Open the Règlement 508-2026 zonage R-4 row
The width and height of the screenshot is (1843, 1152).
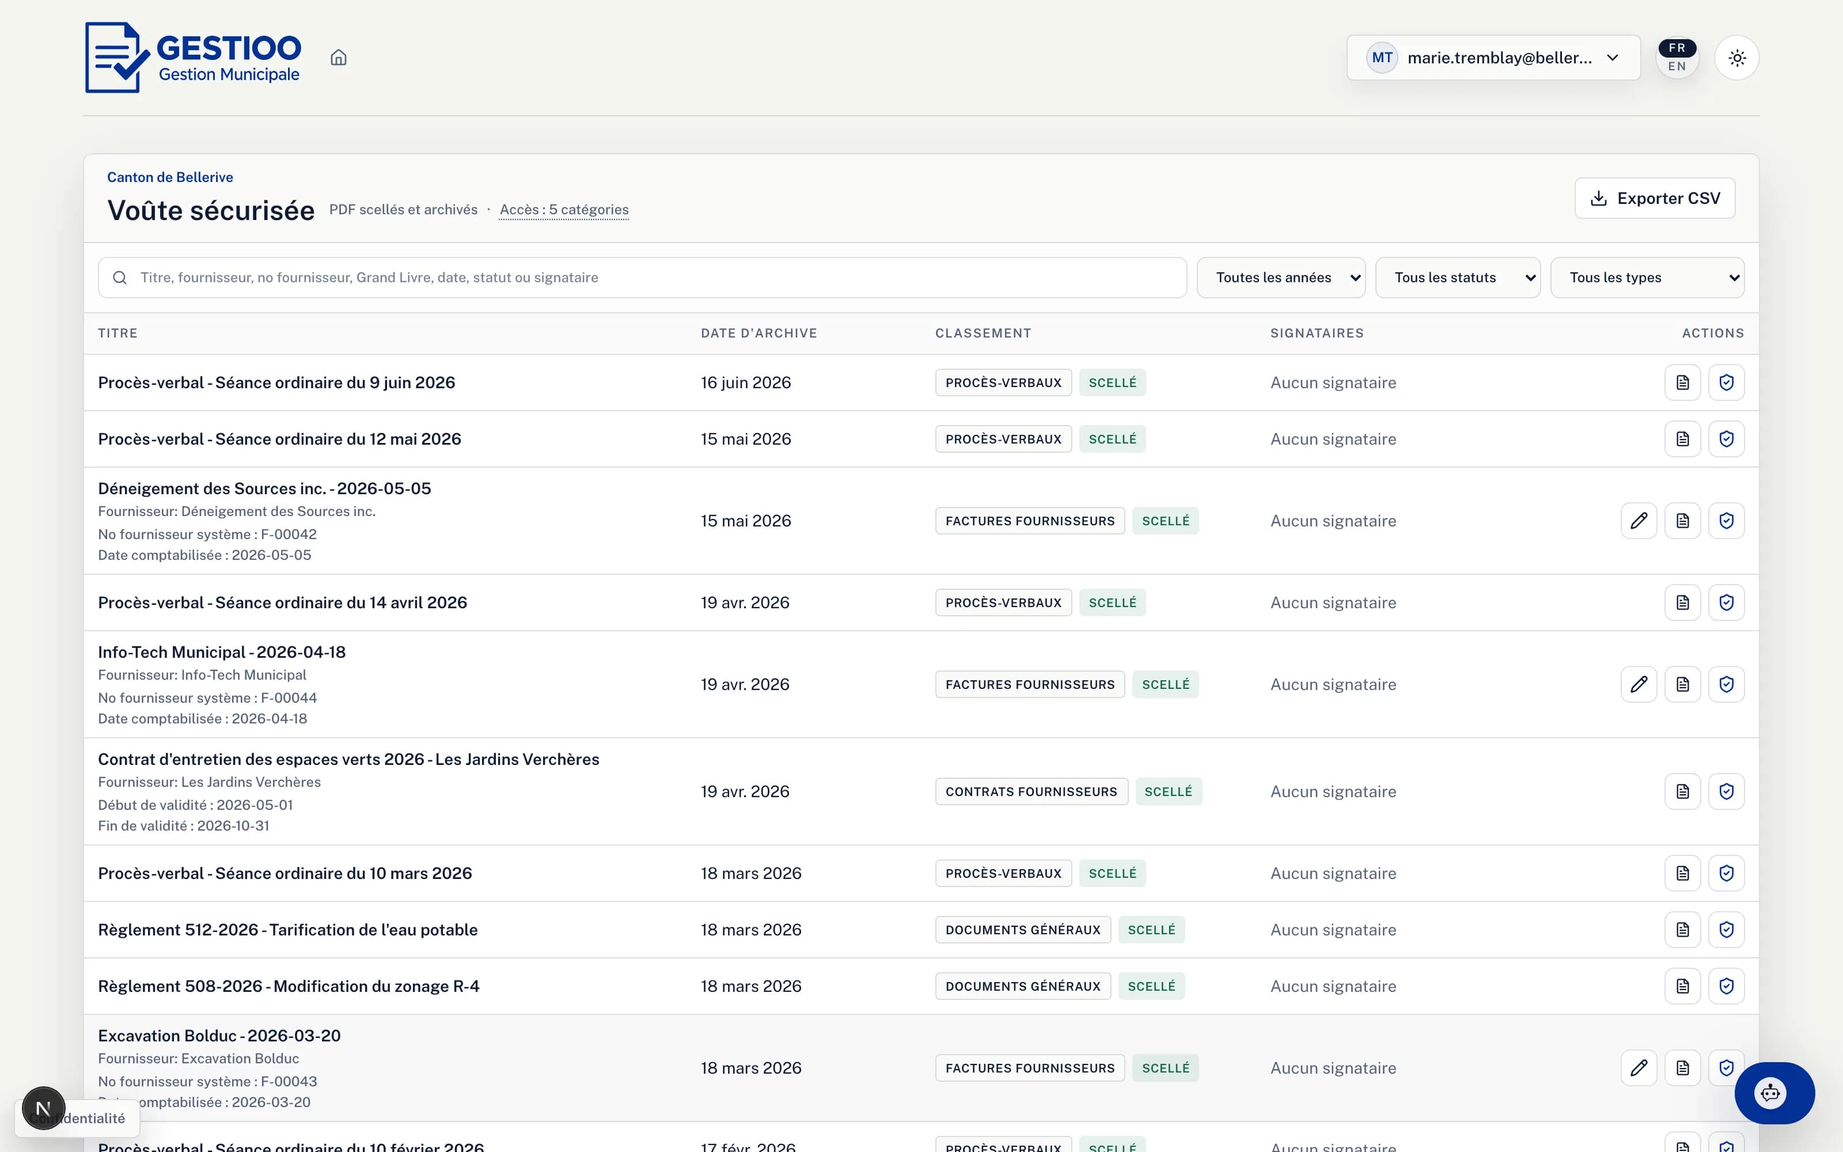[x=921, y=986]
